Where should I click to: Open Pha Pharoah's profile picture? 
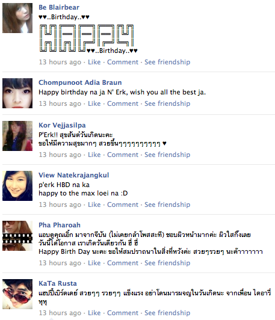tap(17, 236)
